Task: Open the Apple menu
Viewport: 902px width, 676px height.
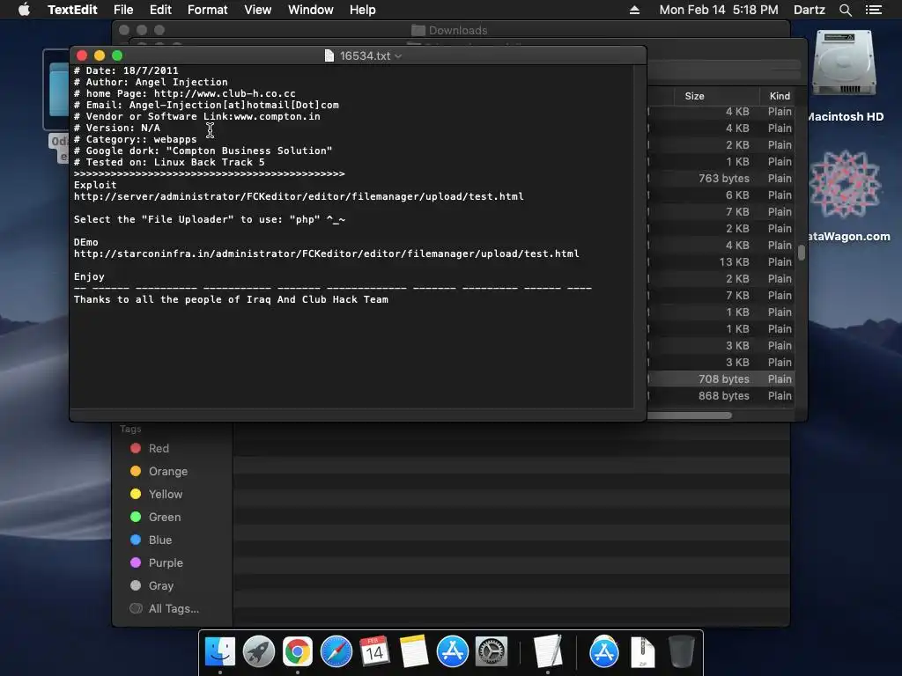Action: point(24,10)
